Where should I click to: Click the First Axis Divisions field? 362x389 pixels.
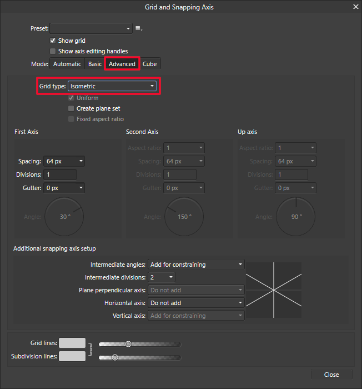[x=60, y=174]
